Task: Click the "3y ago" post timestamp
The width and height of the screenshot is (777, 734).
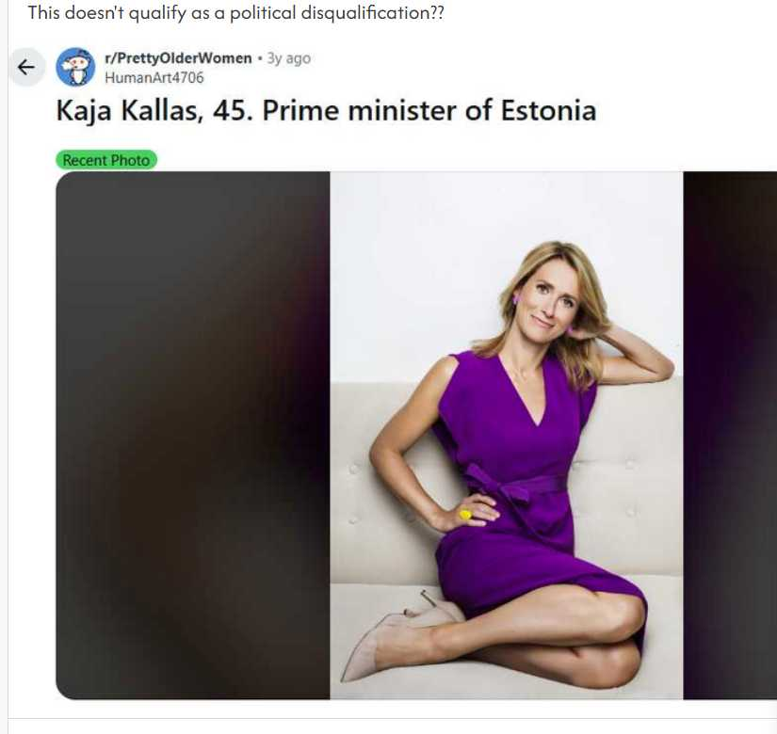Action: pos(288,58)
